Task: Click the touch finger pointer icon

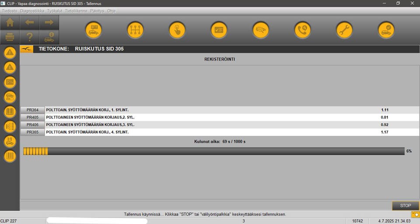Action: pos(177,30)
